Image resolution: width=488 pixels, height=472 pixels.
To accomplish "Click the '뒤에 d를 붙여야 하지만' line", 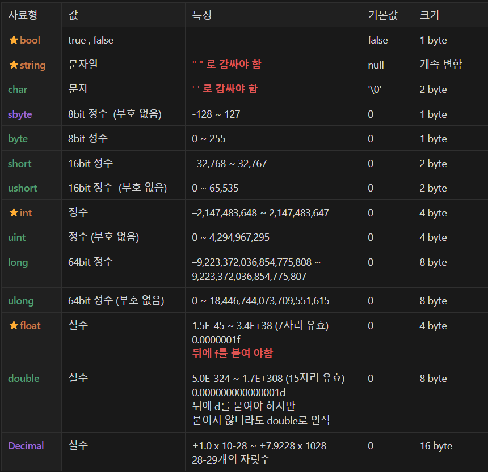I will click(243, 406).
